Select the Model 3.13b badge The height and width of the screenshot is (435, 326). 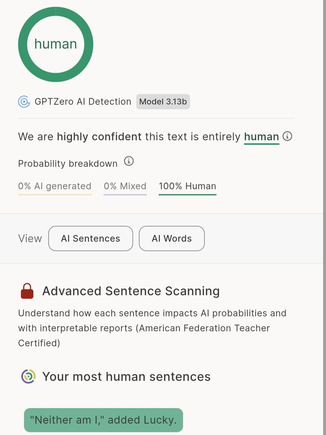(163, 102)
